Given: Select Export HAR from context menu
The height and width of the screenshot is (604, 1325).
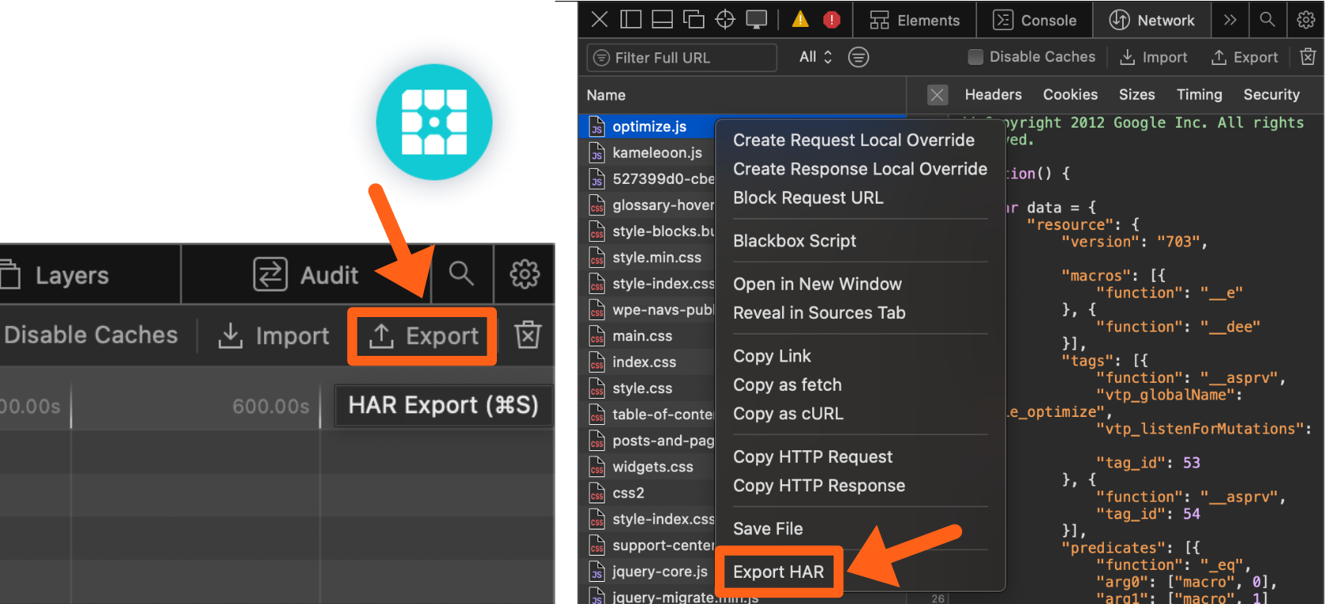Looking at the screenshot, I should tap(778, 572).
